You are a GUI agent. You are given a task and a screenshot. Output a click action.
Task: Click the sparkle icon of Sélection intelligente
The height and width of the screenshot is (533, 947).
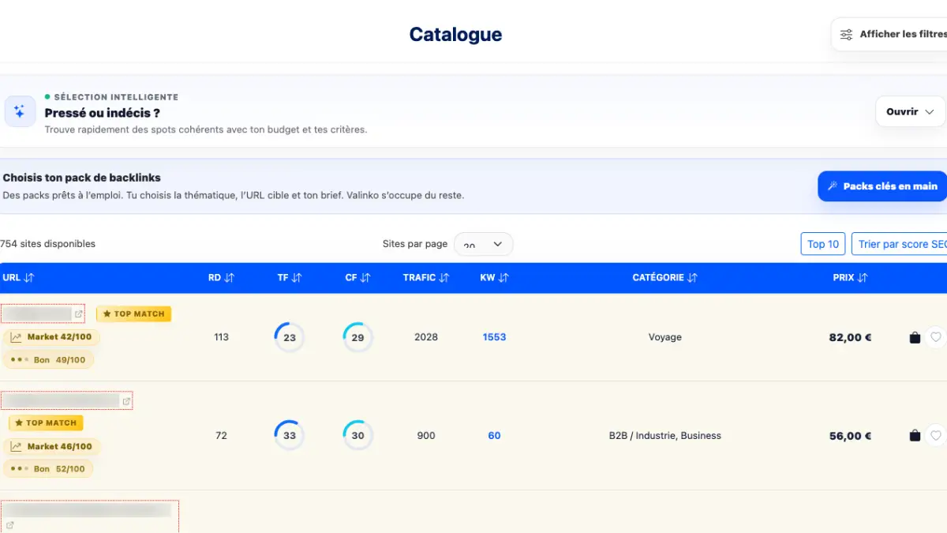[x=20, y=112]
